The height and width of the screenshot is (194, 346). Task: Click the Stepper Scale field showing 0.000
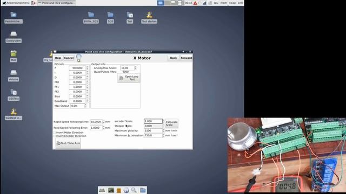153,126
